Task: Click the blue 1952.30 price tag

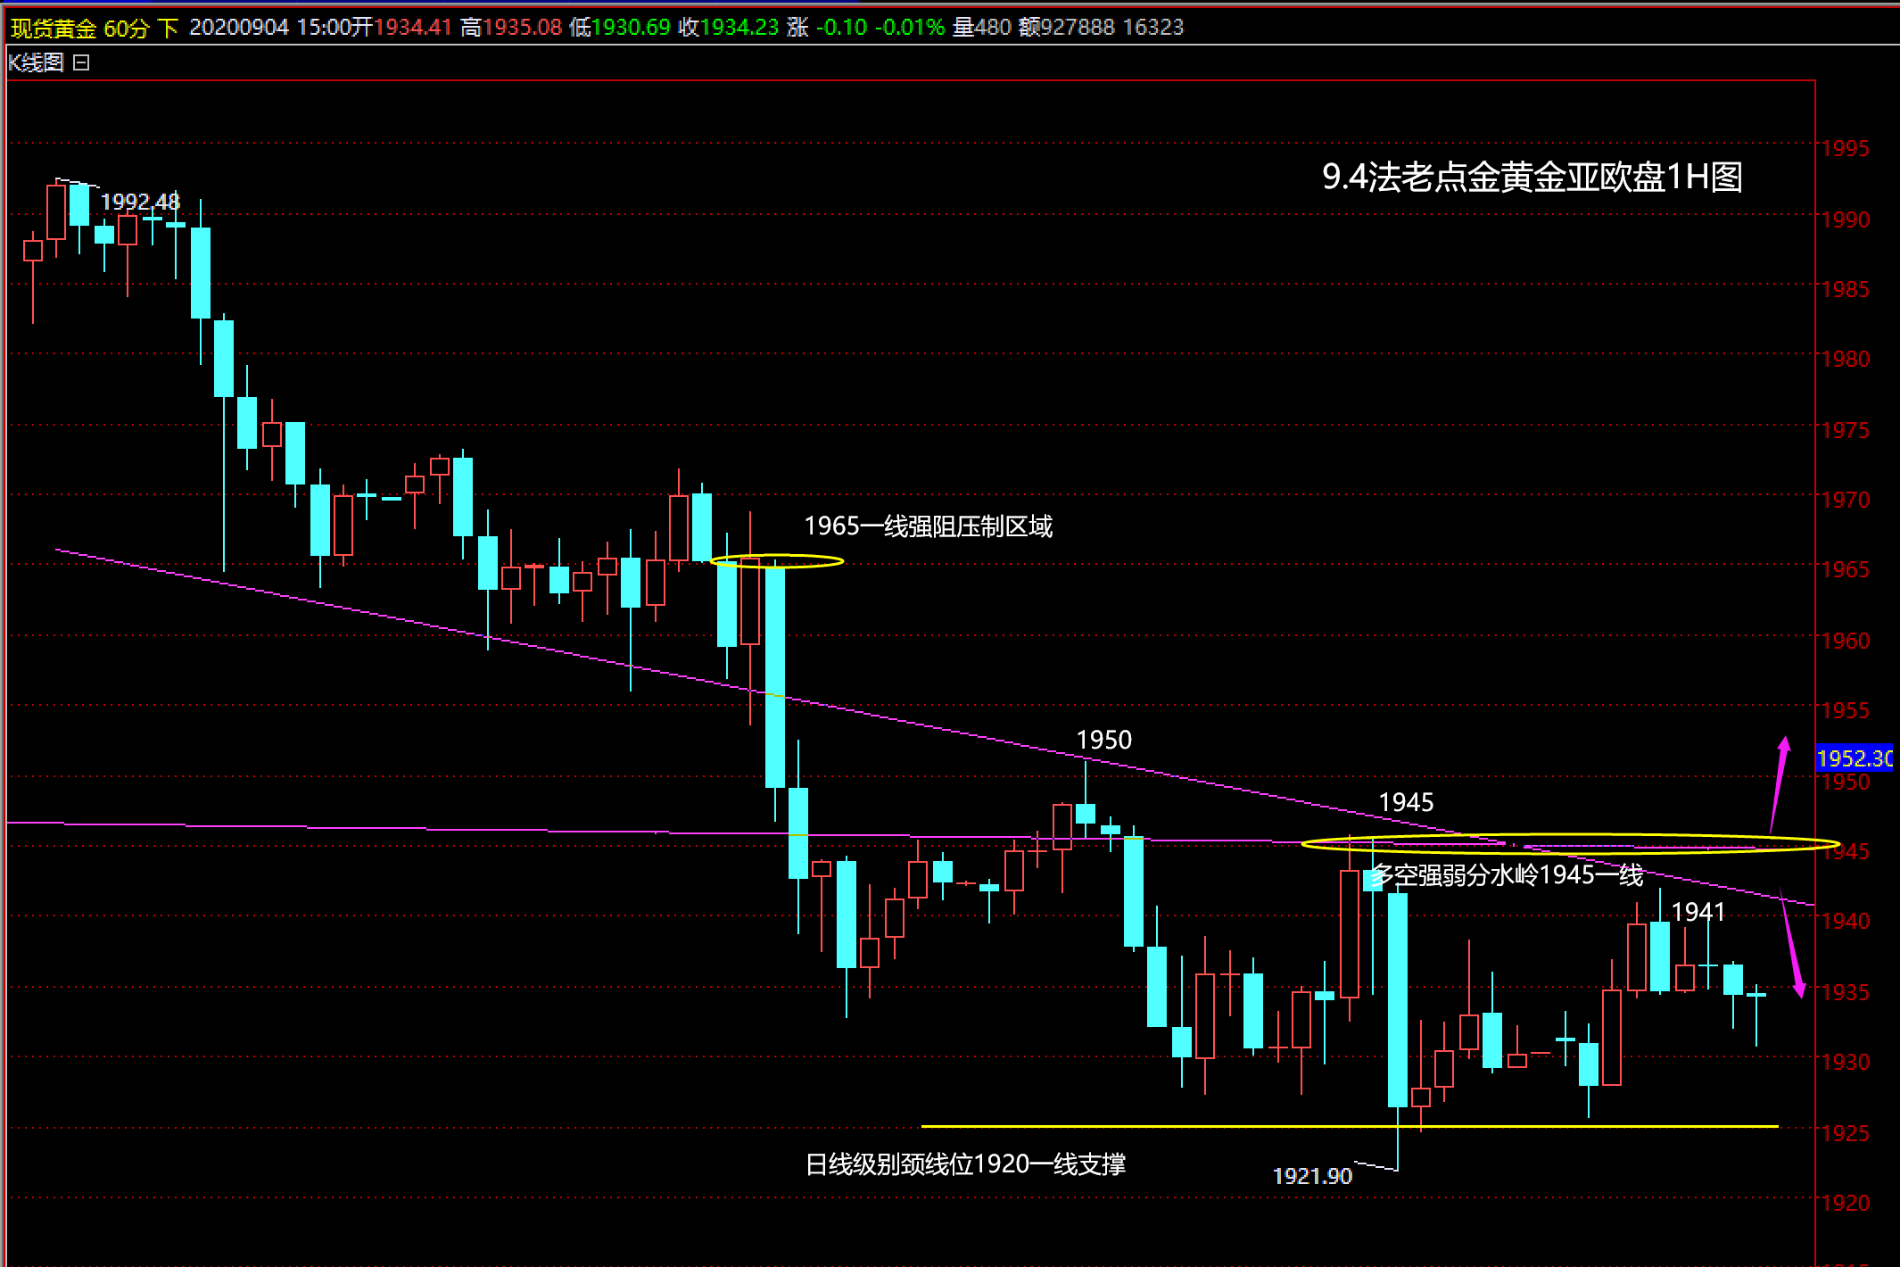Action: point(1854,758)
